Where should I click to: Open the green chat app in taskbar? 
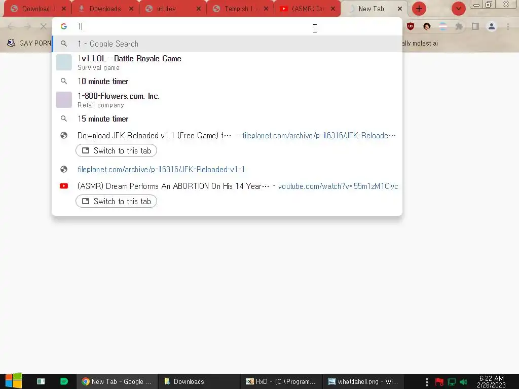(x=64, y=381)
